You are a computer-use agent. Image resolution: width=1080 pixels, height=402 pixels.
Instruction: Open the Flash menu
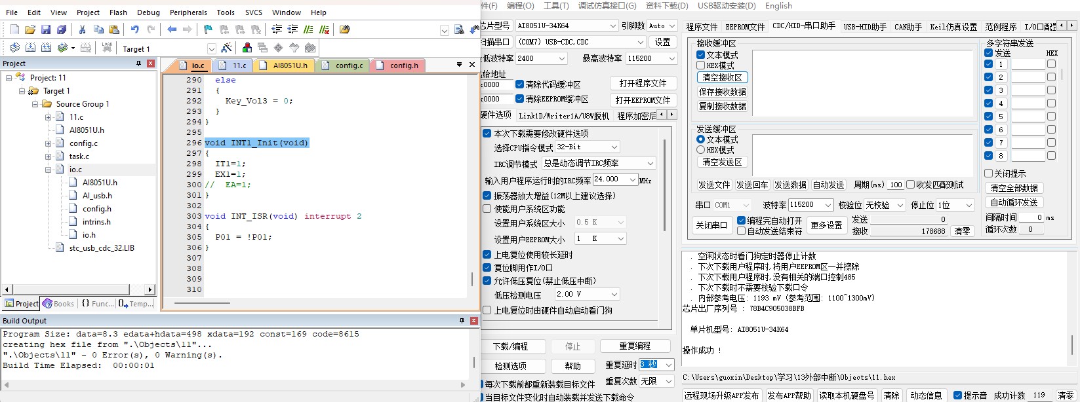[119, 12]
